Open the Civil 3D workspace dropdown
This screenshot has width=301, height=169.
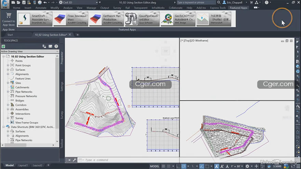(78, 2)
